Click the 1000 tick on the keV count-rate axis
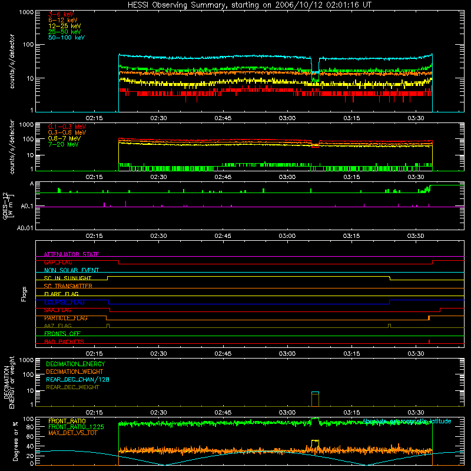Screen dimensions: 471x471 point(26,12)
